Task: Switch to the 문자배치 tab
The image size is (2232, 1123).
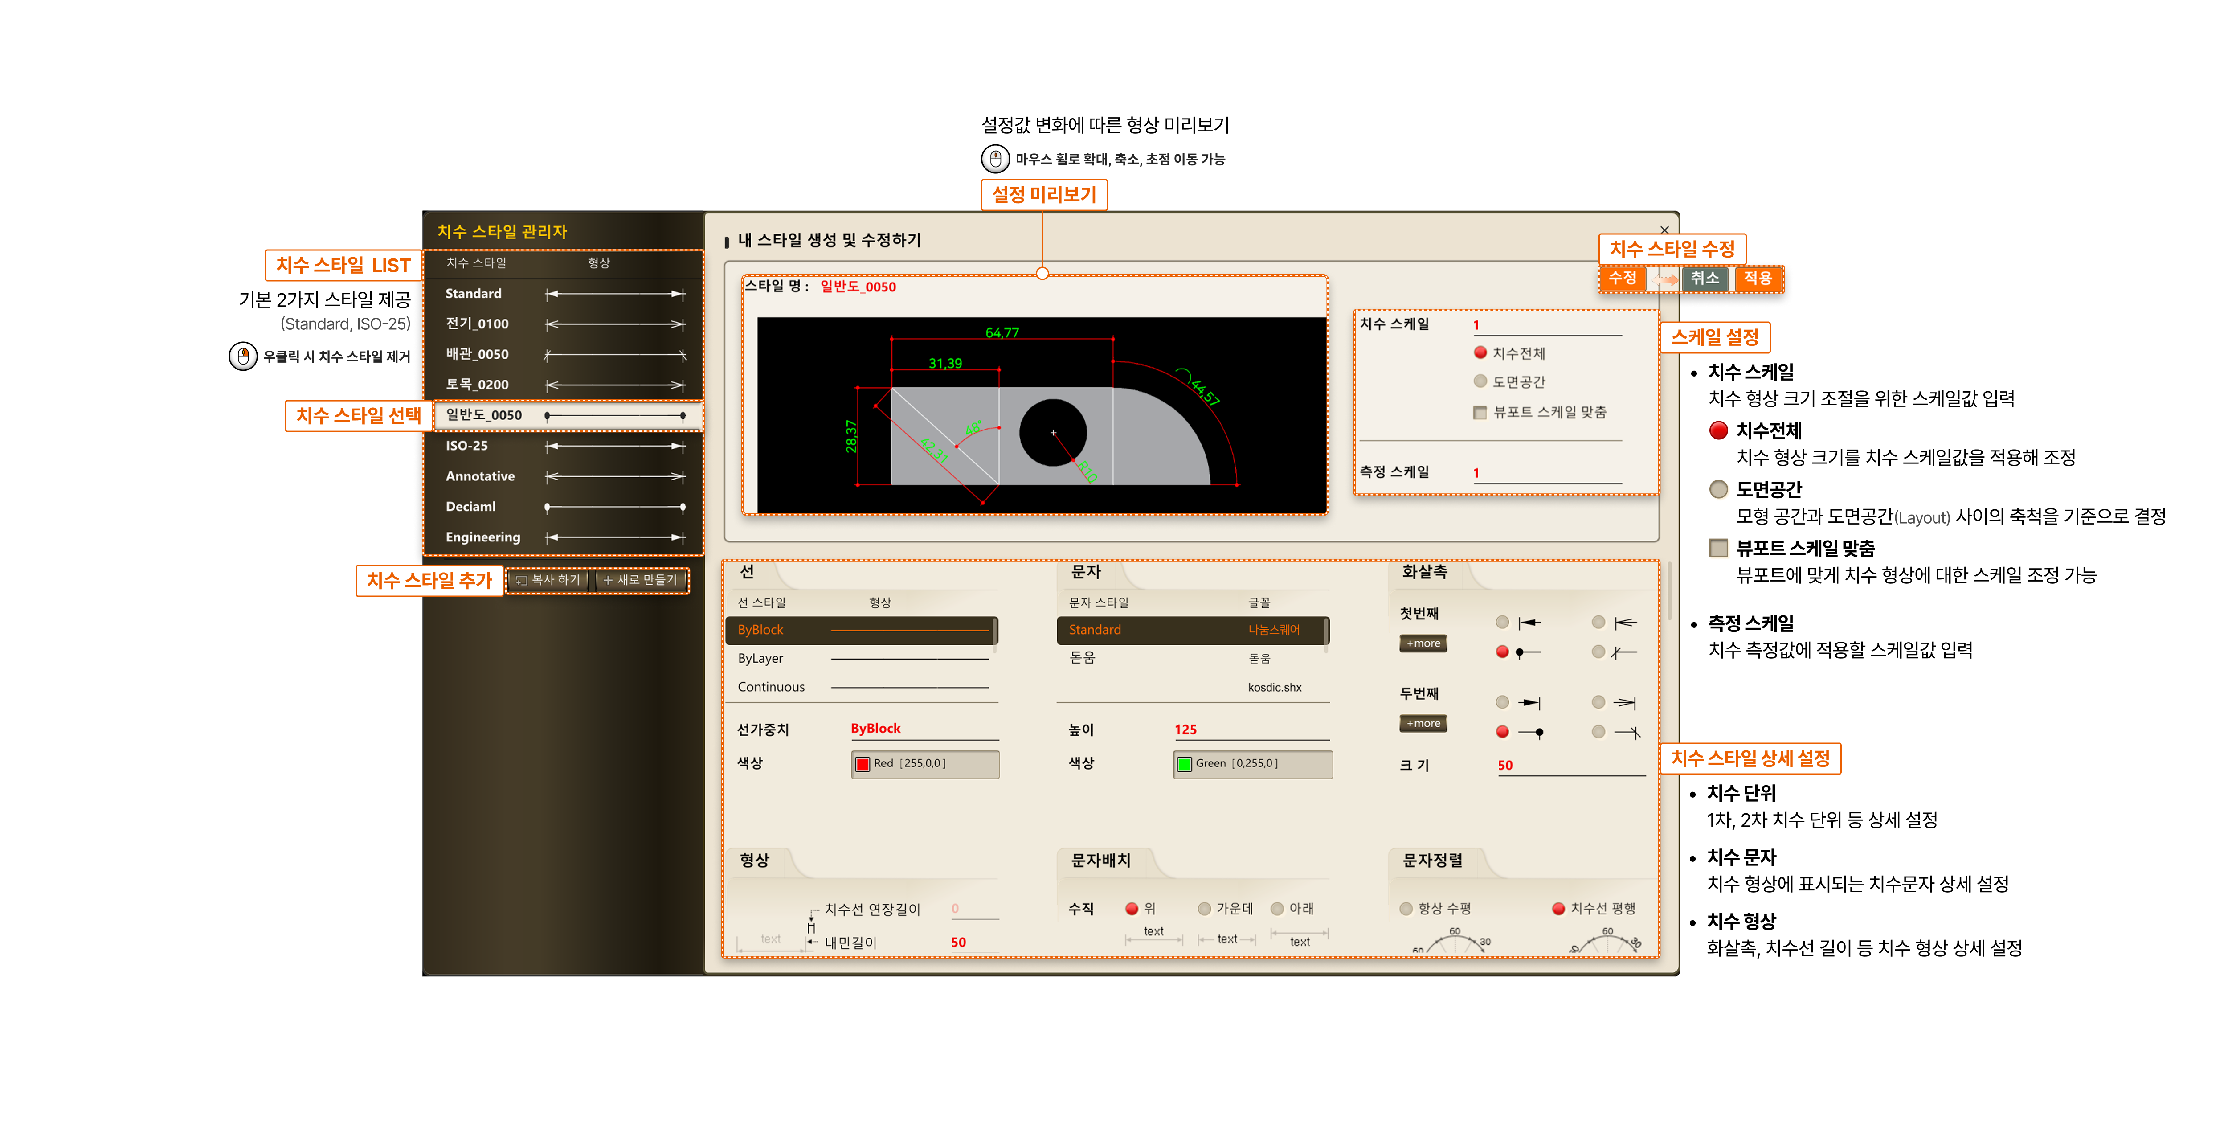Action: click(x=1100, y=860)
